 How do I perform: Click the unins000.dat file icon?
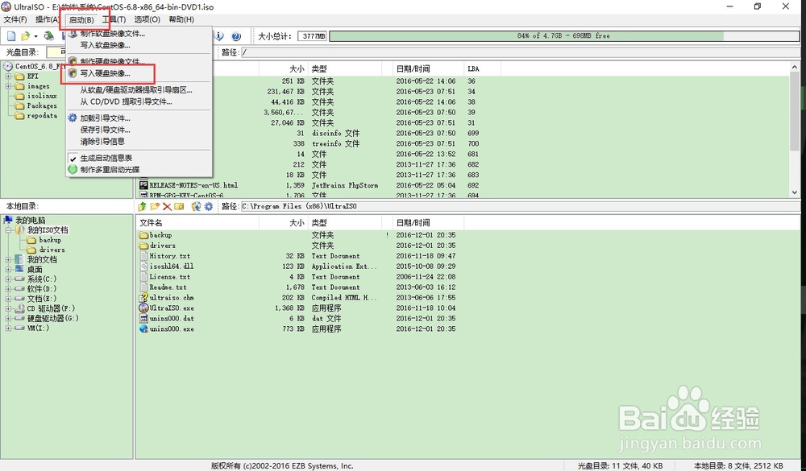pyautogui.click(x=144, y=319)
